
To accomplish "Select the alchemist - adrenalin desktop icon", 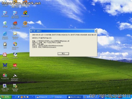I will point(15,77).
